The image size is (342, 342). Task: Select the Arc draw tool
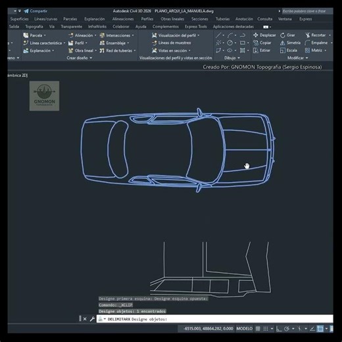click(230, 35)
